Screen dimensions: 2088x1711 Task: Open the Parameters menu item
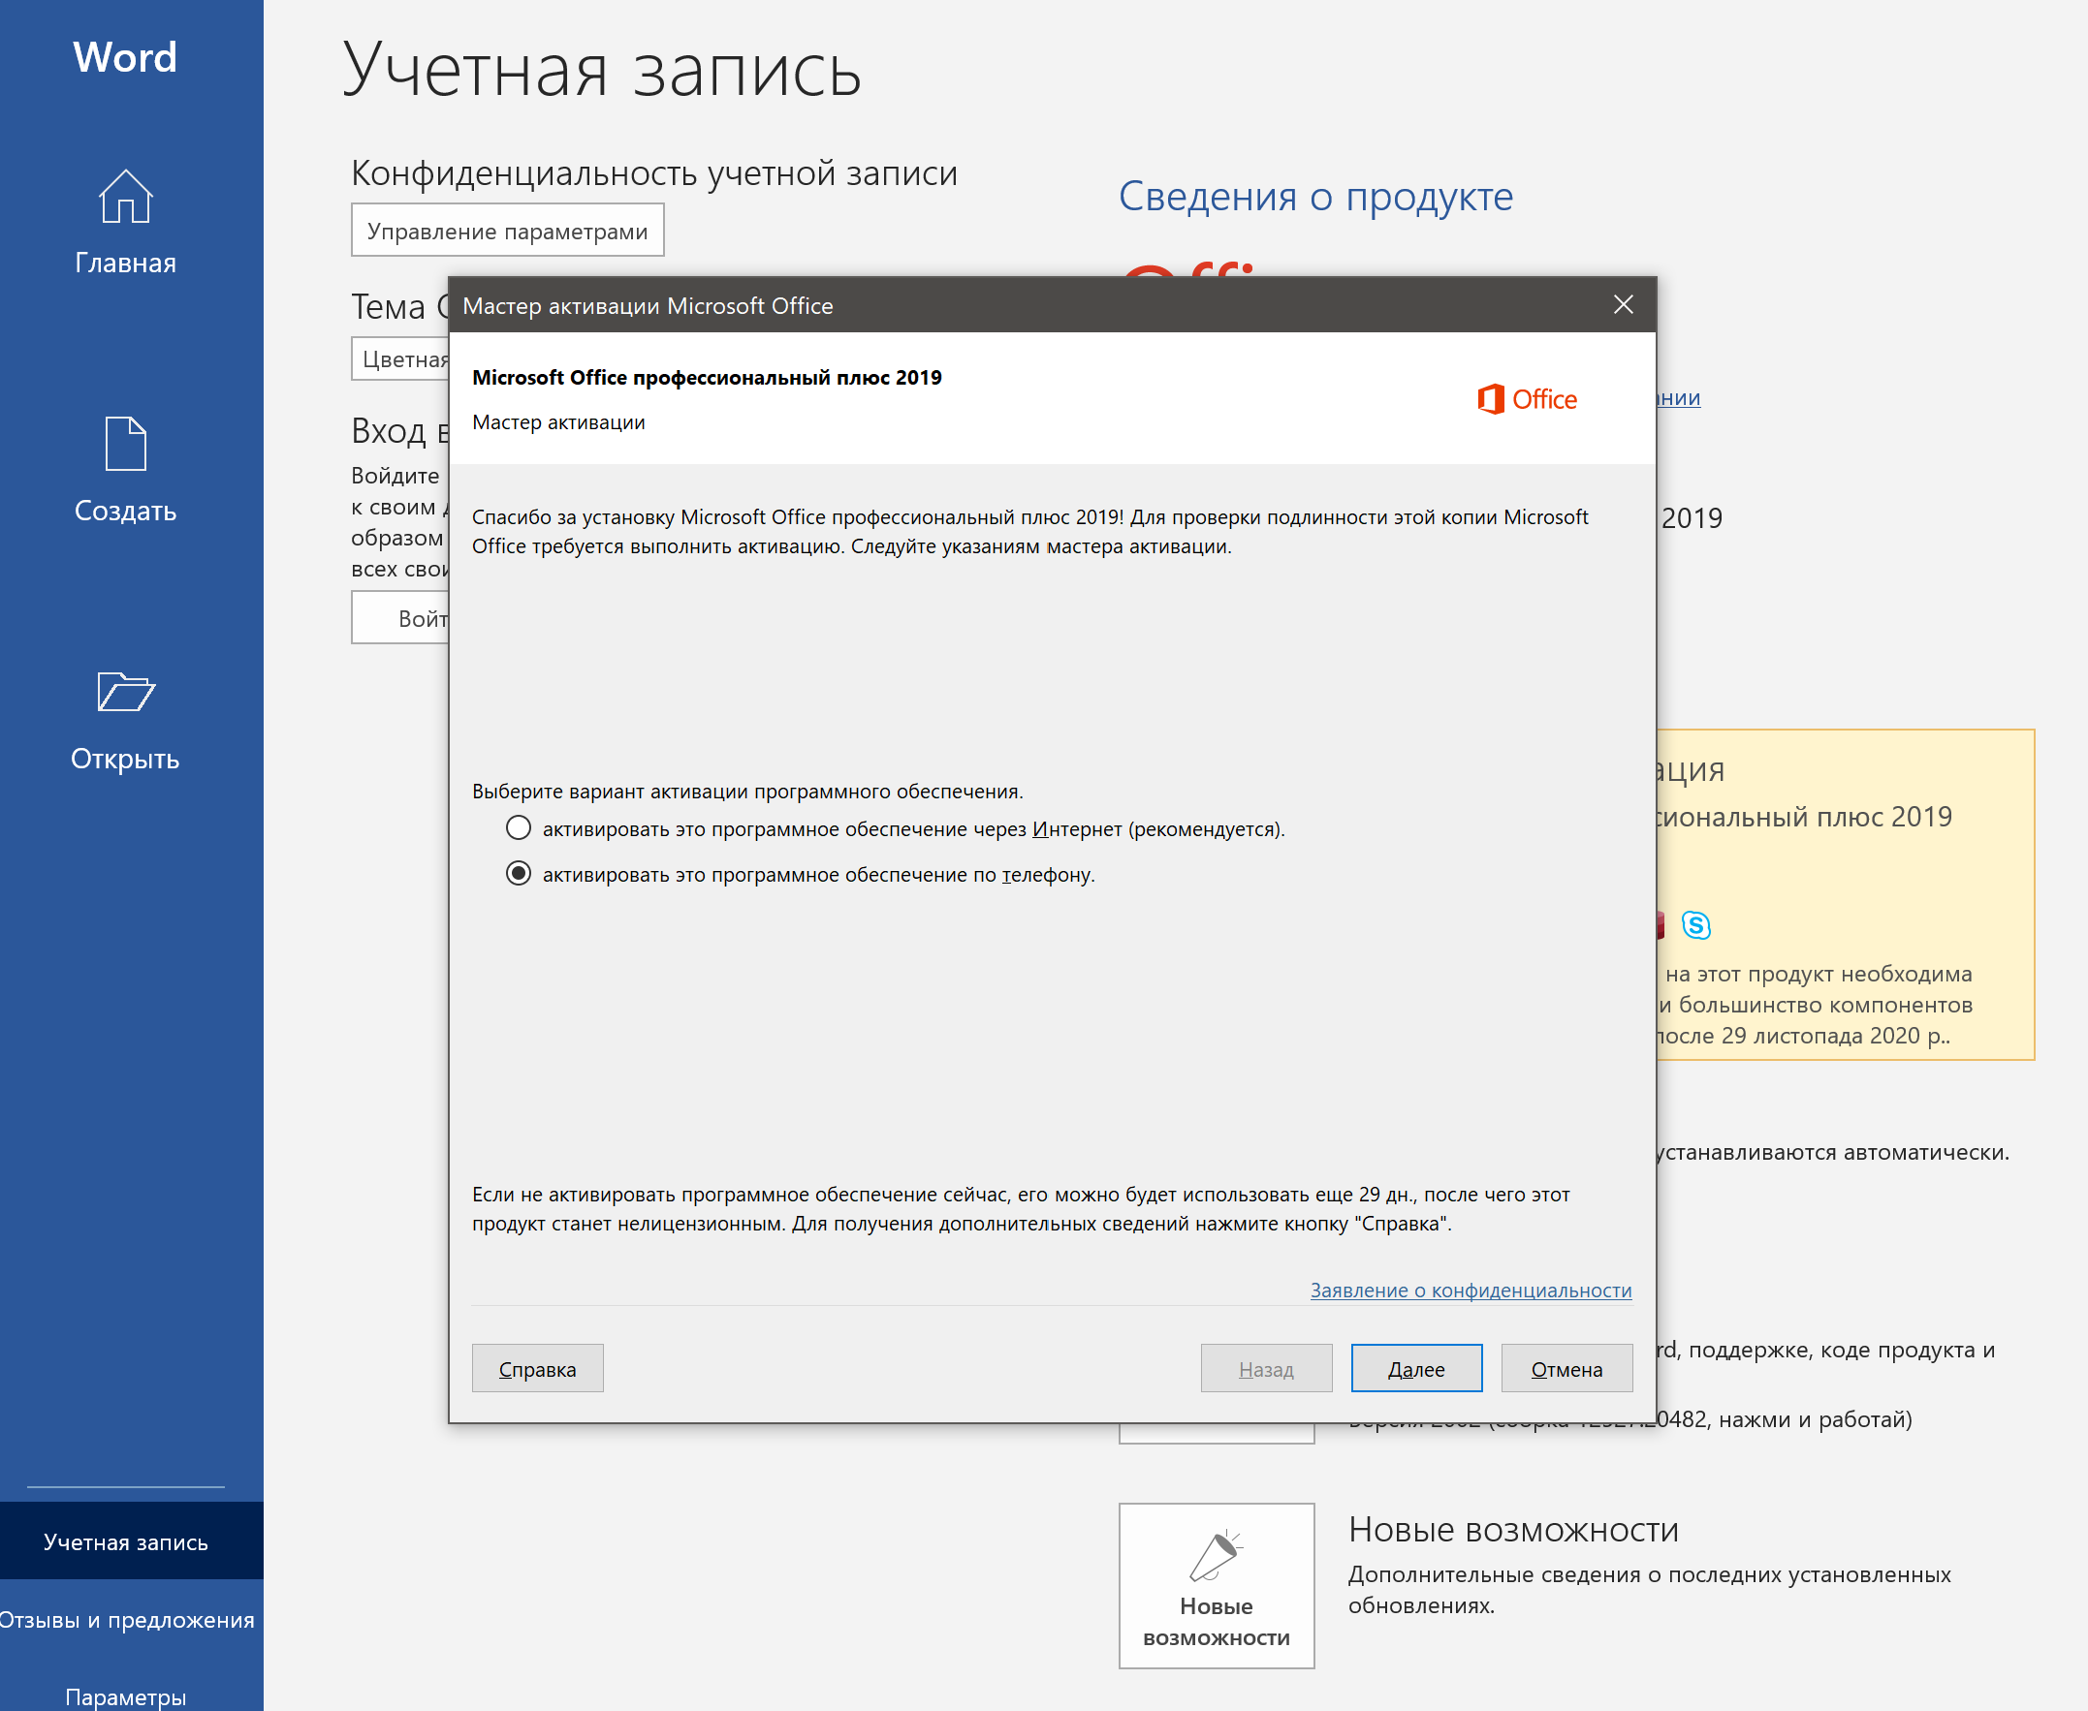(125, 1696)
